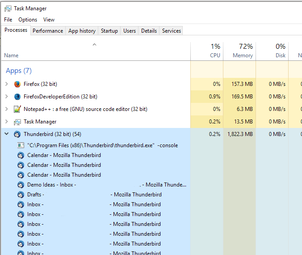Image resolution: width=302 pixels, height=255 pixels.
Task: Click the FirefoxDeveloperEdition blue globe icon
Action: pyautogui.click(x=17, y=97)
